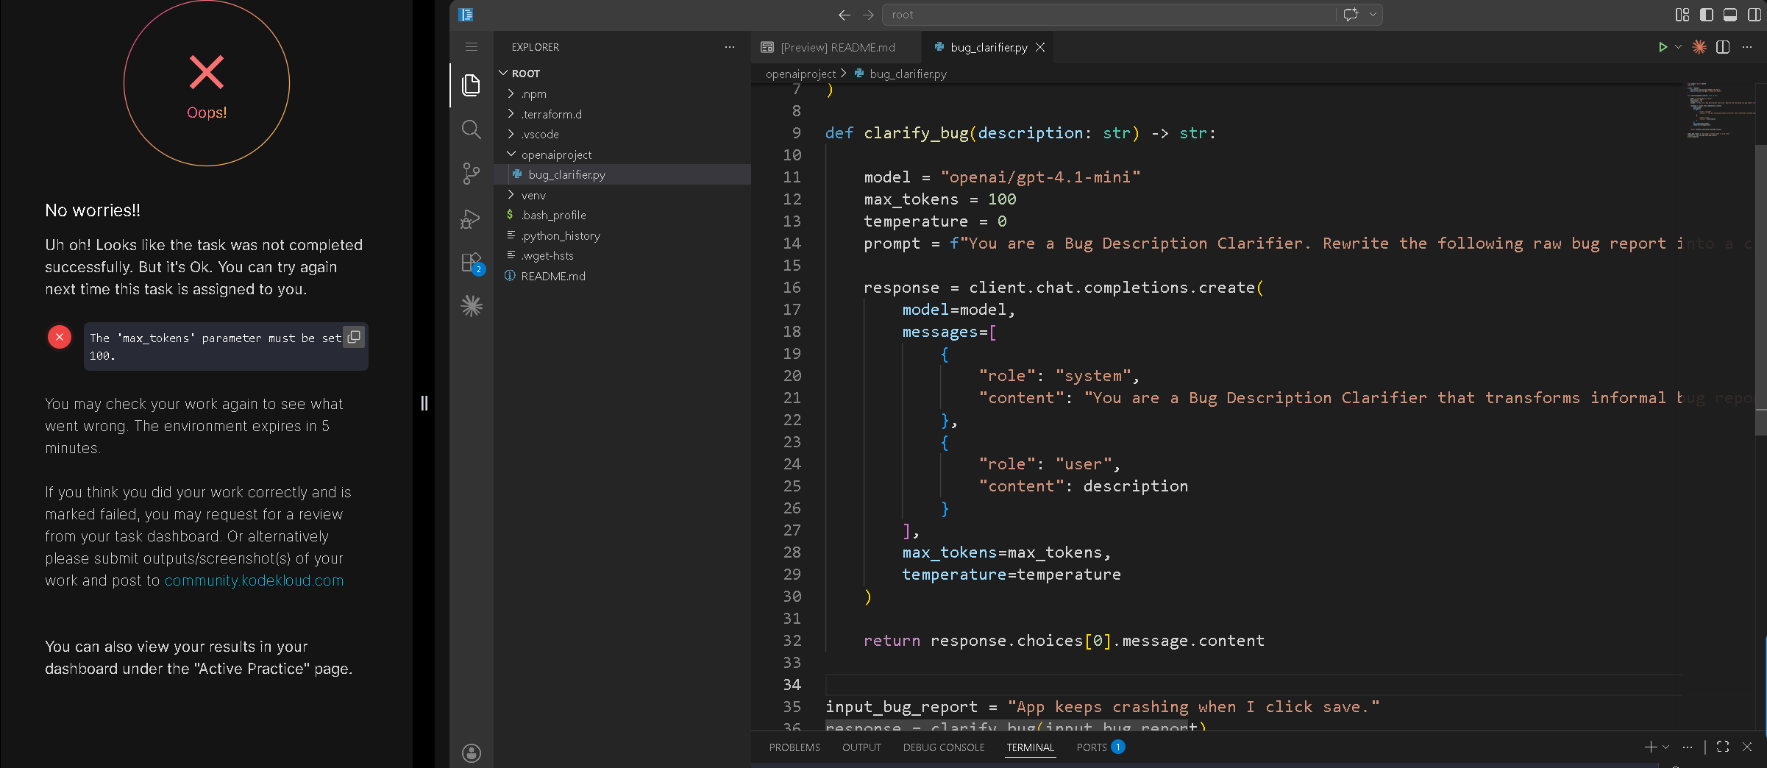Image resolution: width=1767 pixels, height=768 pixels.
Task: Click the draggable pane divider handle
Action: [x=424, y=403]
